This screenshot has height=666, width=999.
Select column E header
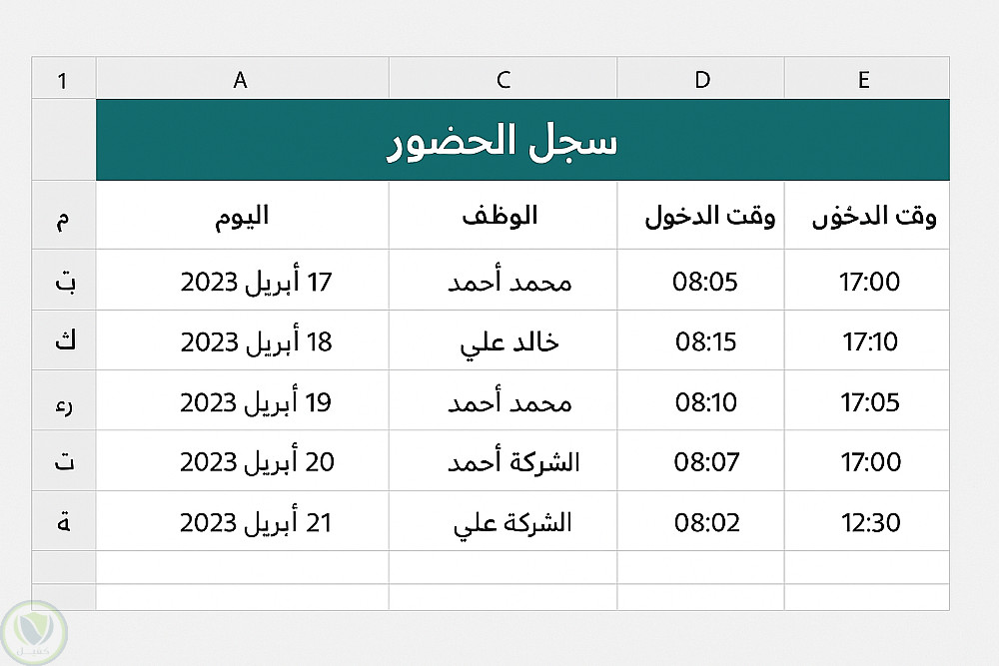pos(865,81)
